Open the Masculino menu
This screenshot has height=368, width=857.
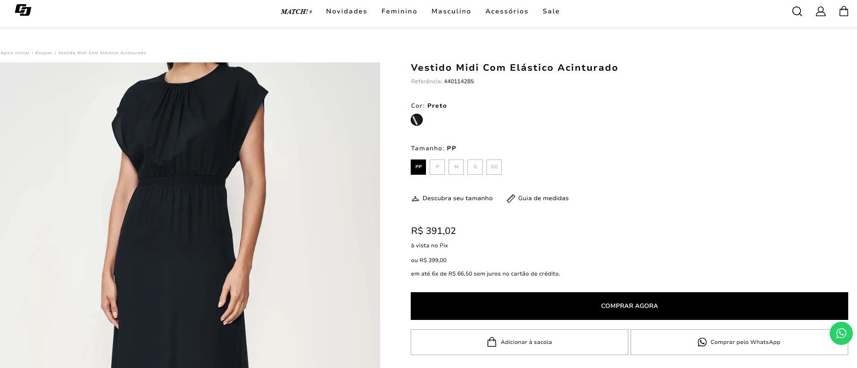pos(451,11)
